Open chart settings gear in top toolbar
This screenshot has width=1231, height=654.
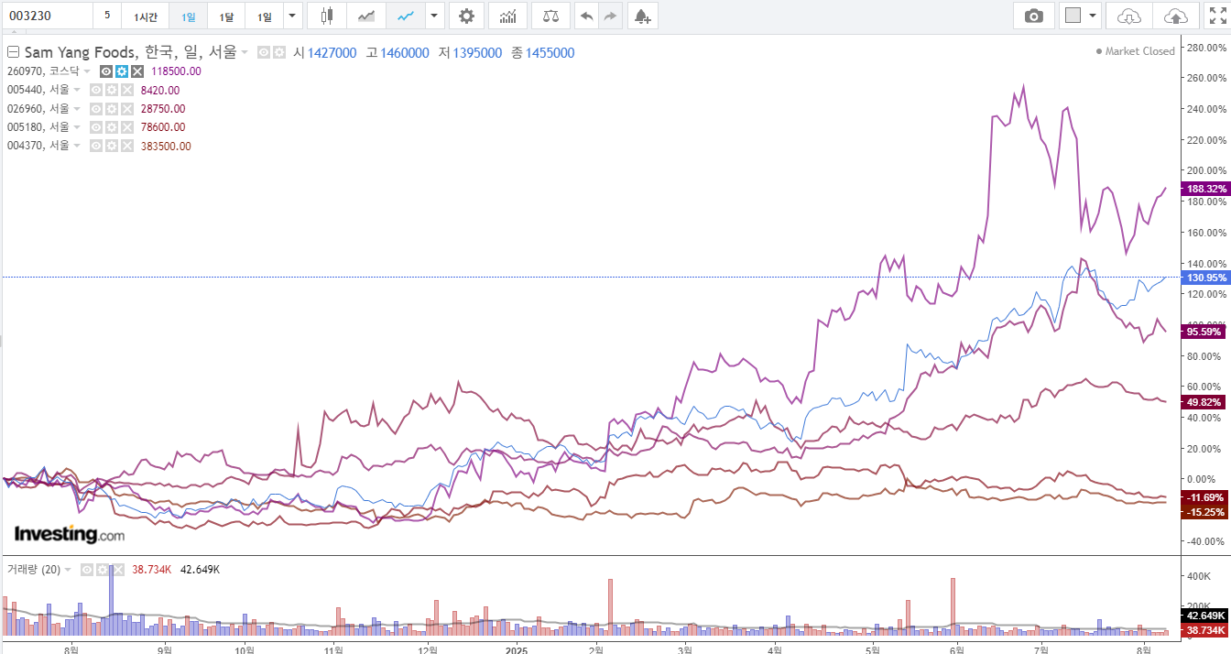tap(466, 16)
